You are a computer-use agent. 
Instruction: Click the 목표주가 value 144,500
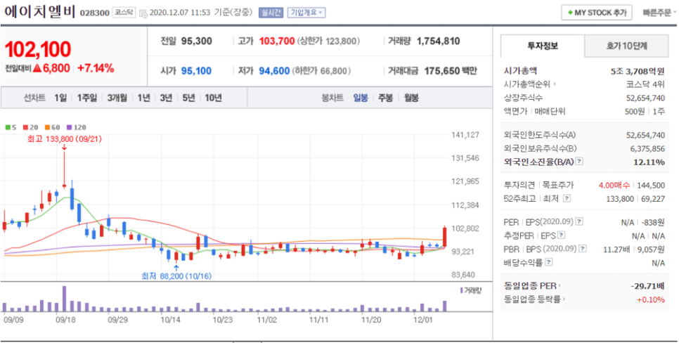(651, 186)
